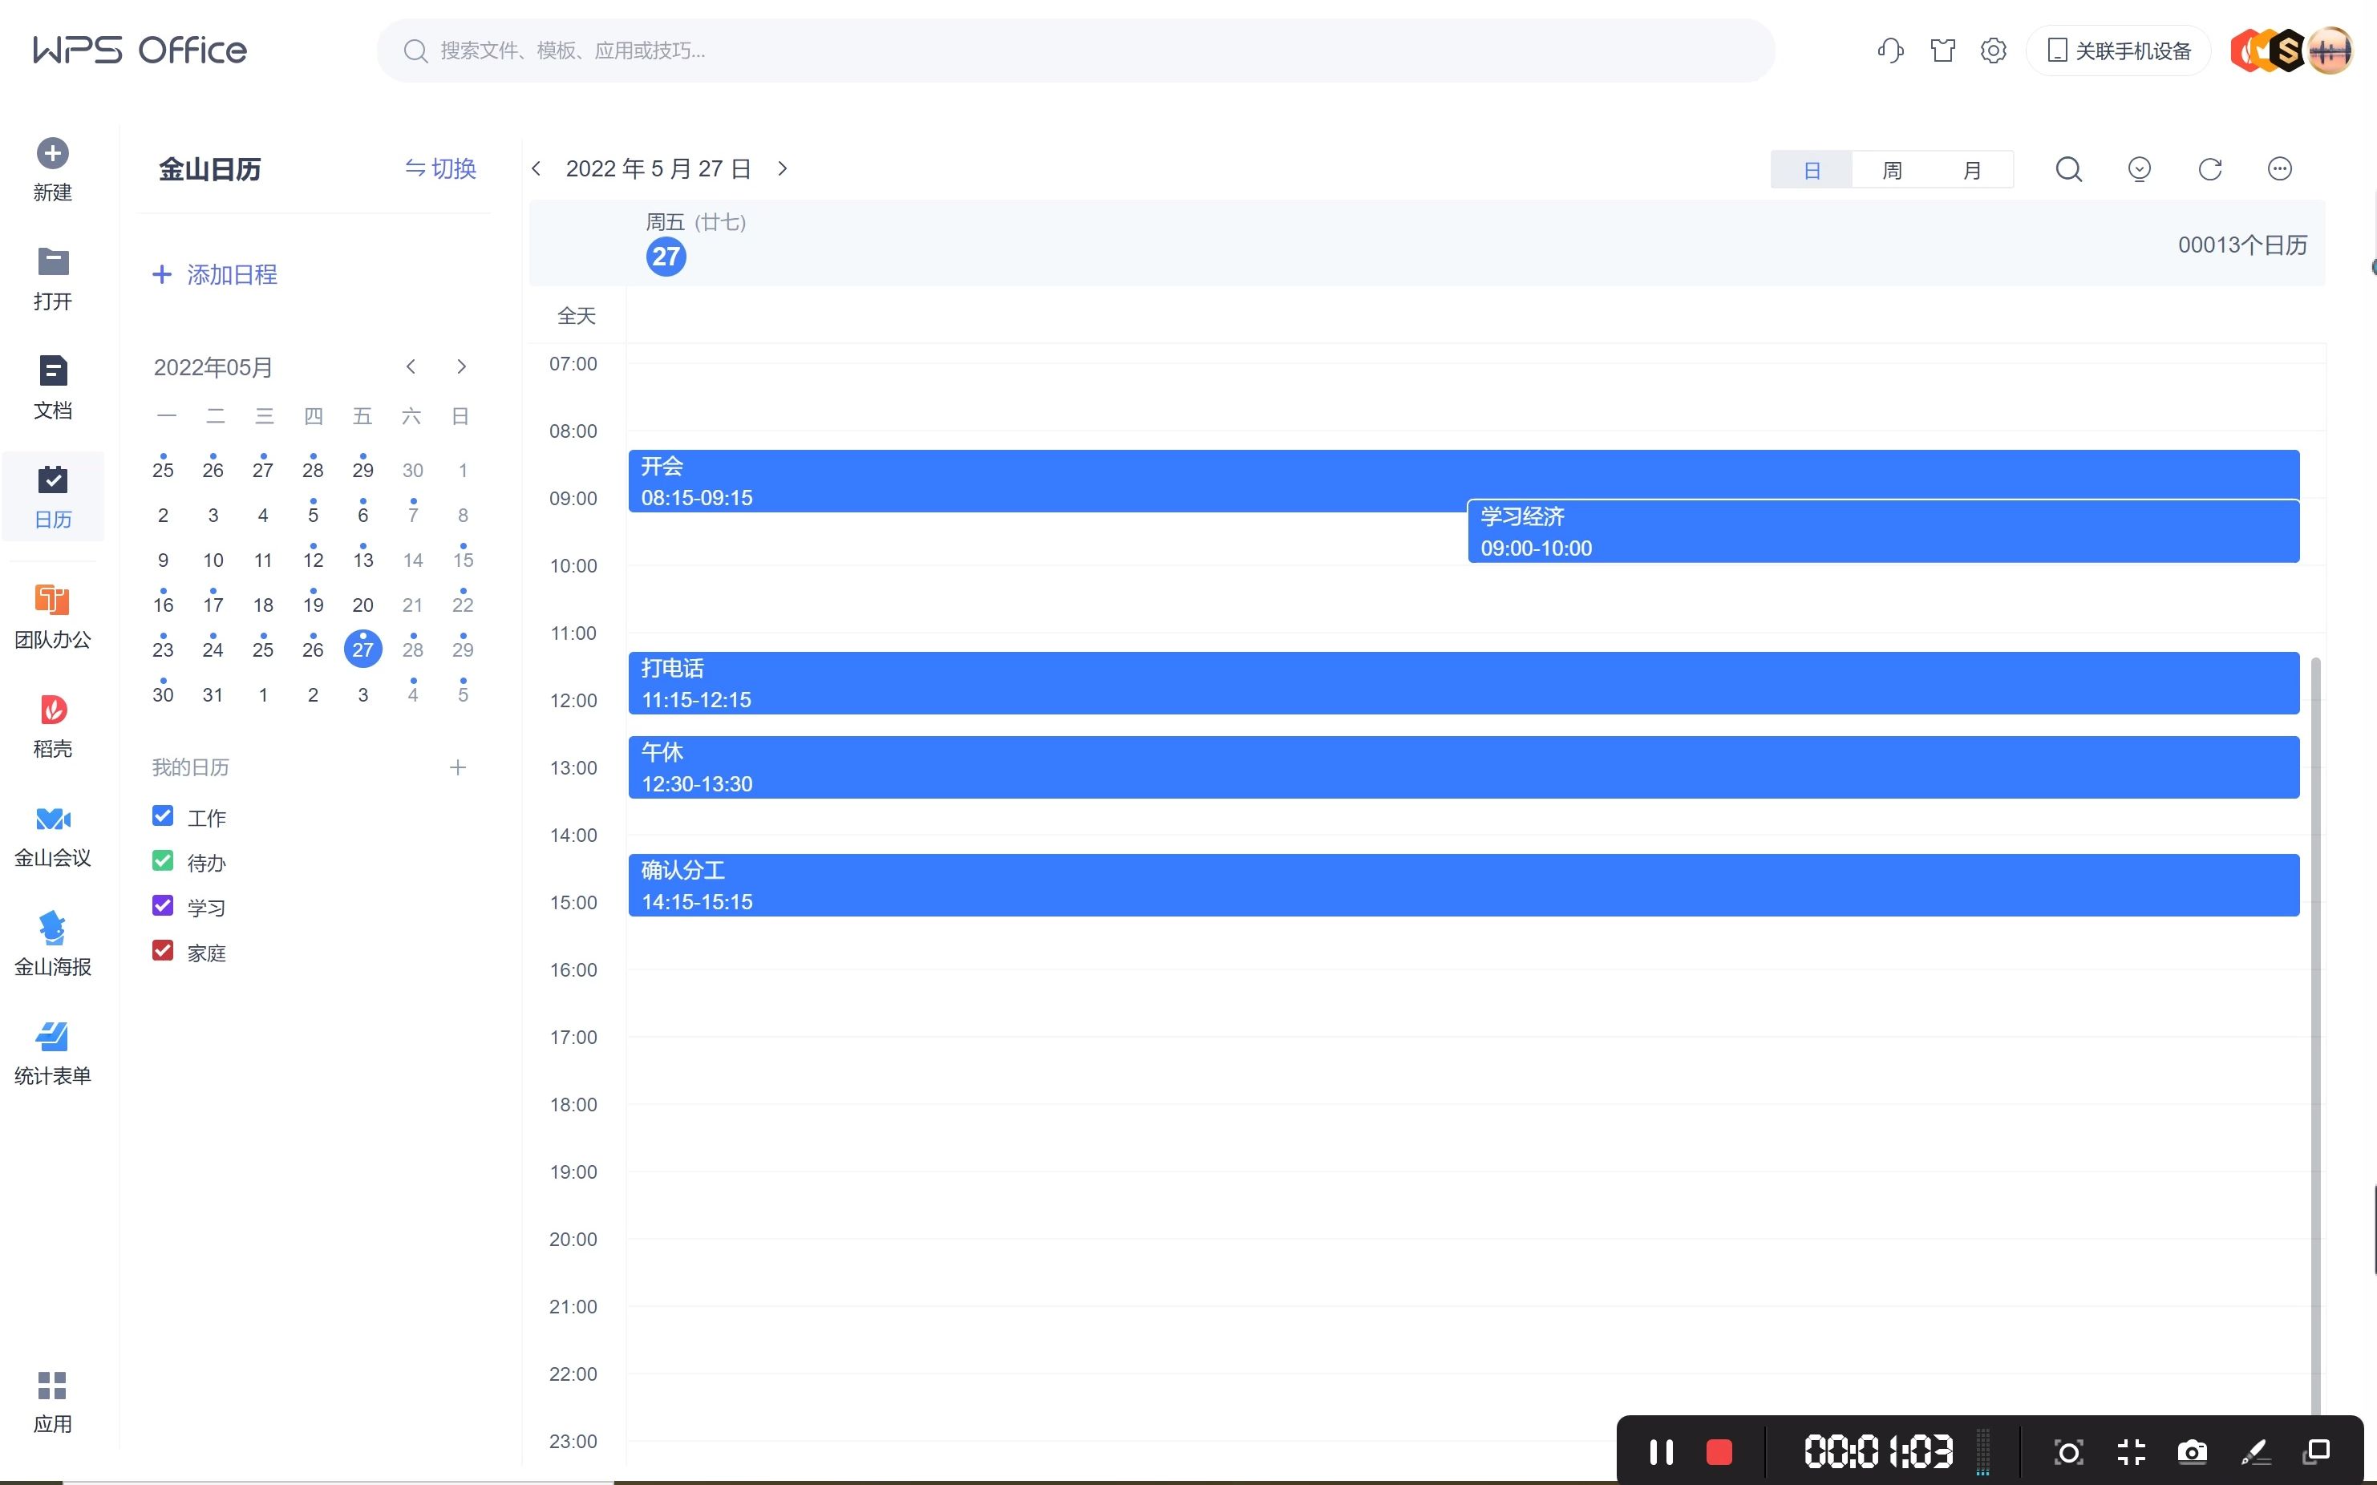This screenshot has width=2377, height=1485.
Task: Expand 我的日历 with the plus button
Action: [458, 768]
